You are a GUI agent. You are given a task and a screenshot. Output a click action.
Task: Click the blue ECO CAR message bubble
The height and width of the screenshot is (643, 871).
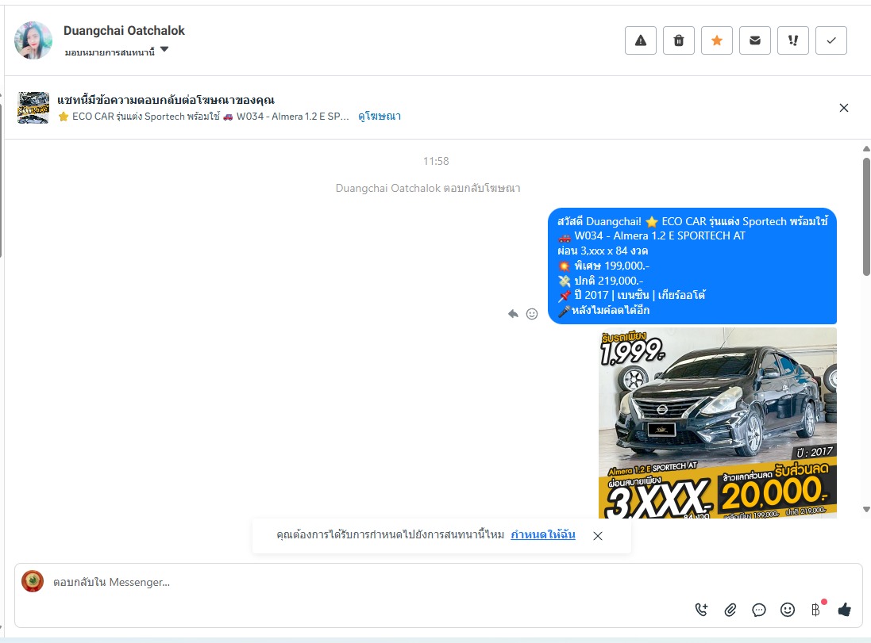(692, 266)
